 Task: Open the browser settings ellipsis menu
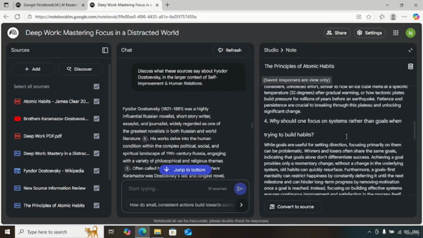[404, 17]
